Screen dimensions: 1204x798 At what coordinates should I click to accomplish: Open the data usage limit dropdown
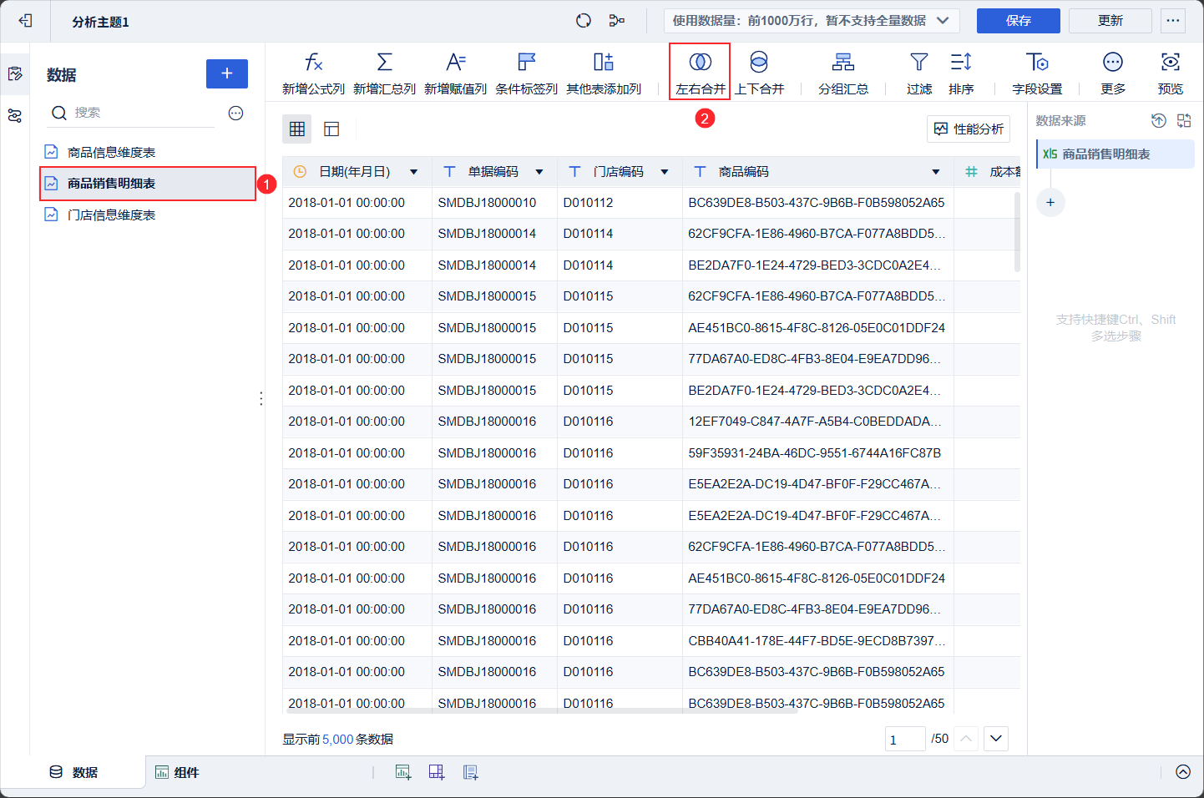click(812, 21)
